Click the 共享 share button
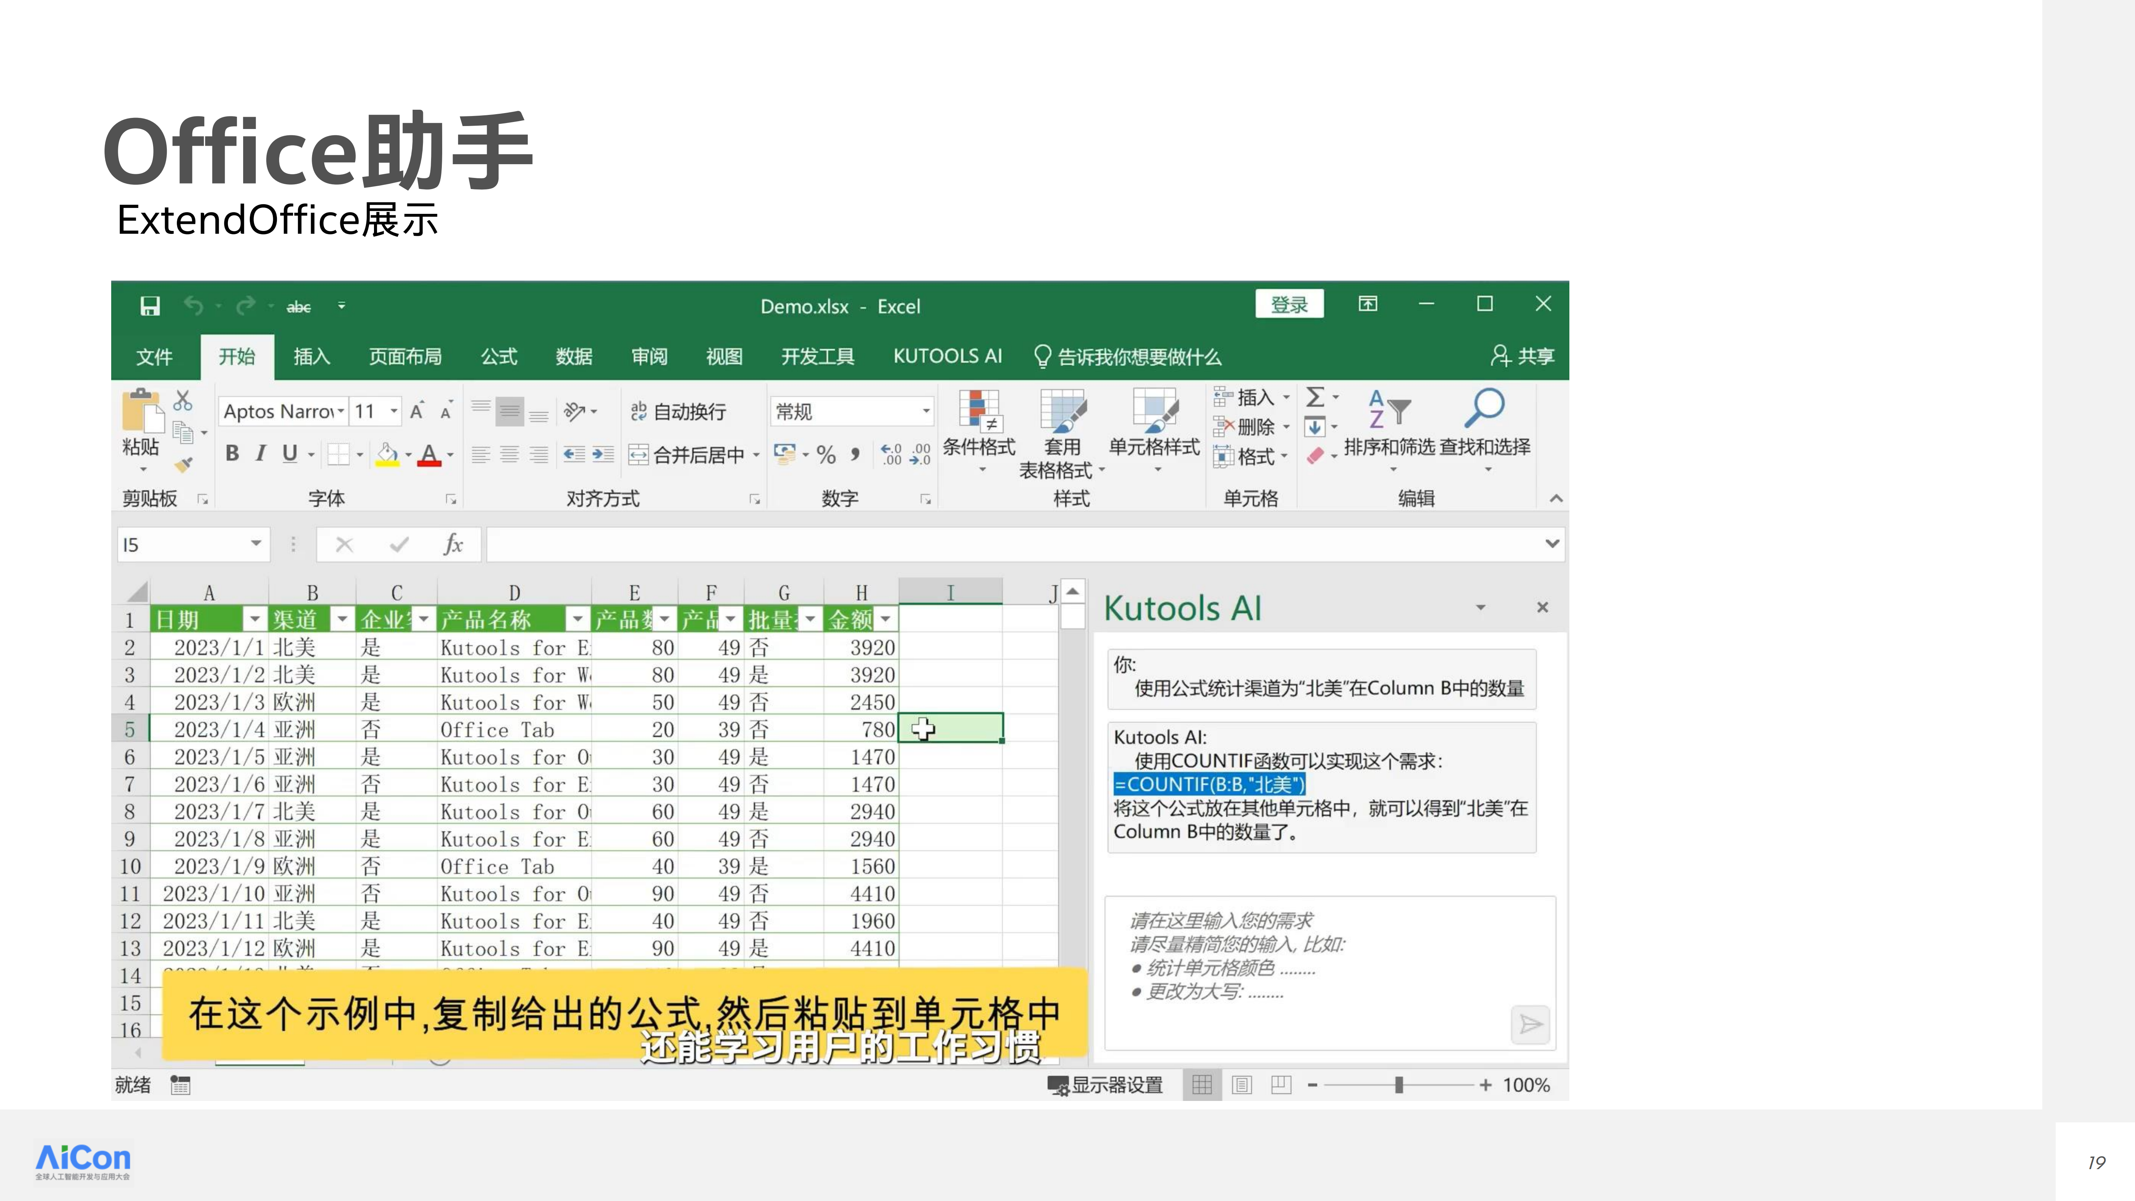 (x=1523, y=356)
